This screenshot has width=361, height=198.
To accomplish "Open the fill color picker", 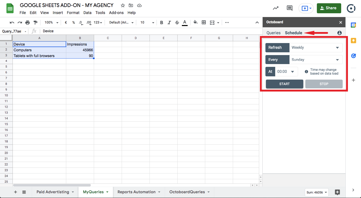I will (x=195, y=23).
